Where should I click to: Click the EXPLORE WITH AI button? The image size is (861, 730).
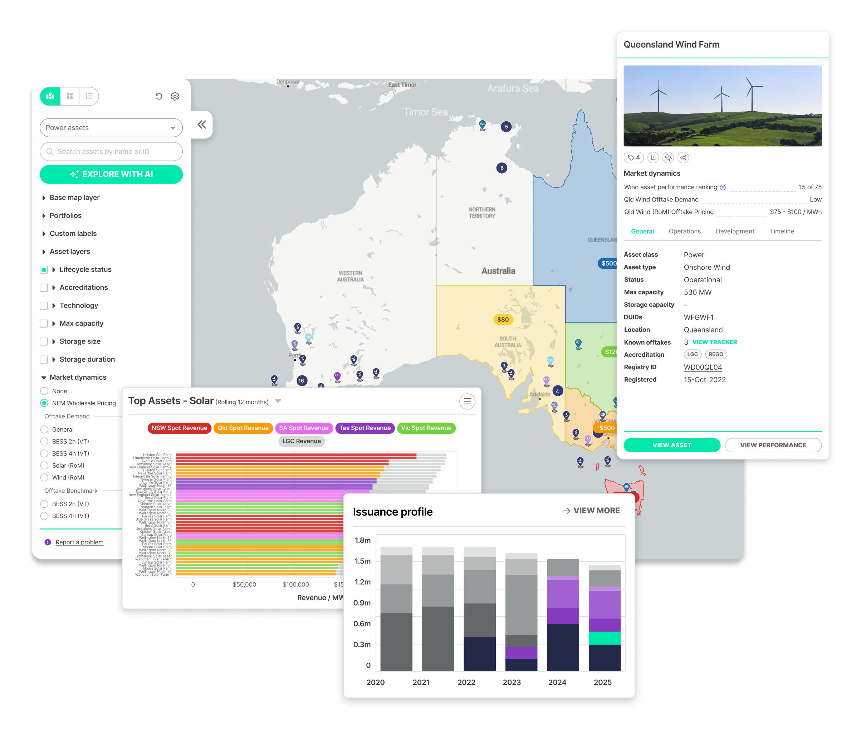tap(111, 174)
